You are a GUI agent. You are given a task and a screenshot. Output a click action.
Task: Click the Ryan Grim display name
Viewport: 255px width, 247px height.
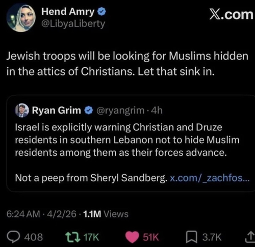57,111
